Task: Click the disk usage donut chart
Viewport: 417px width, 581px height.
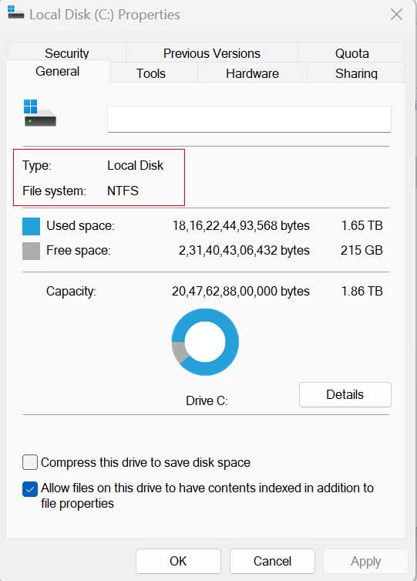Action: click(x=205, y=342)
